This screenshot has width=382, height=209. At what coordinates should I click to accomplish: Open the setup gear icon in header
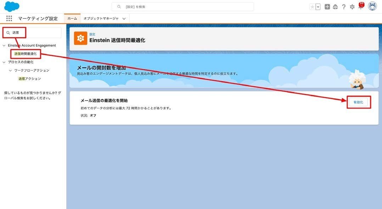click(352, 7)
